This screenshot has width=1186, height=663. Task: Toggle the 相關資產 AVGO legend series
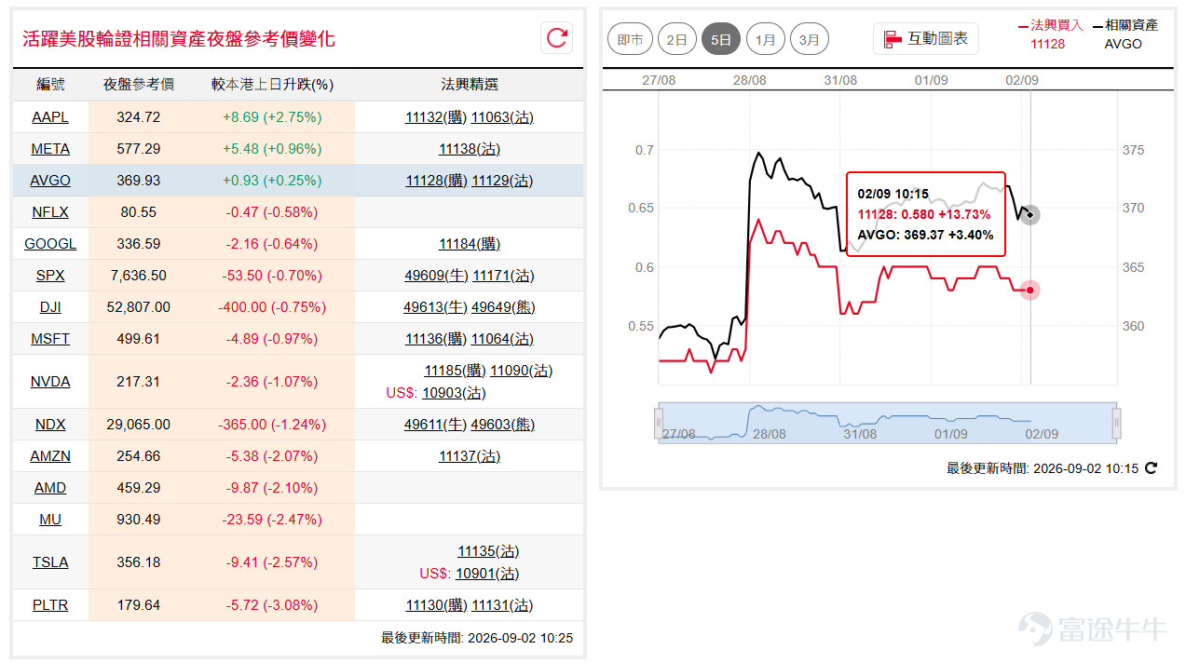click(1125, 34)
